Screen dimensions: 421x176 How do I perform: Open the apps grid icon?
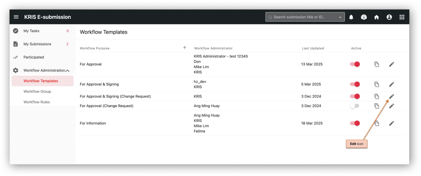402,17
